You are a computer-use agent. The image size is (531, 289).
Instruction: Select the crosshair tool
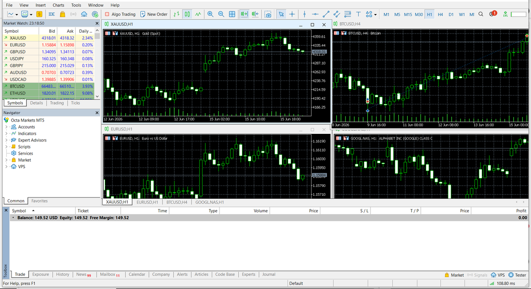[x=292, y=14]
